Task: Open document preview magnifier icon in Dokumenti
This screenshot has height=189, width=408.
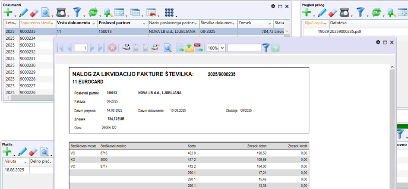Action: [46, 12]
